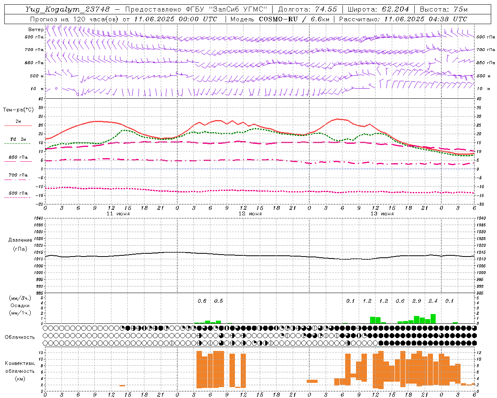Click the 'Ветер' wind panel label
This screenshot has height=398, width=497.
point(36,30)
